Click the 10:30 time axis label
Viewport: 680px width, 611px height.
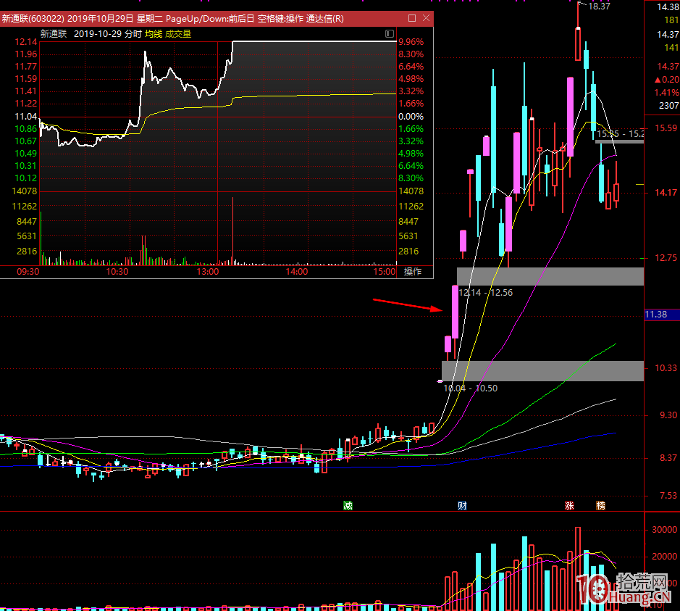pos(117,272)
